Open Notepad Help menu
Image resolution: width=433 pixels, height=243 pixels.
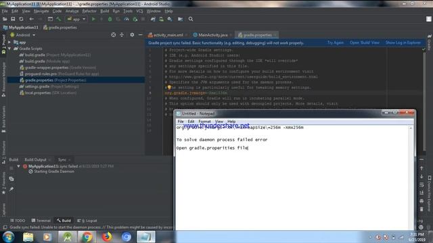coord(231,122)
